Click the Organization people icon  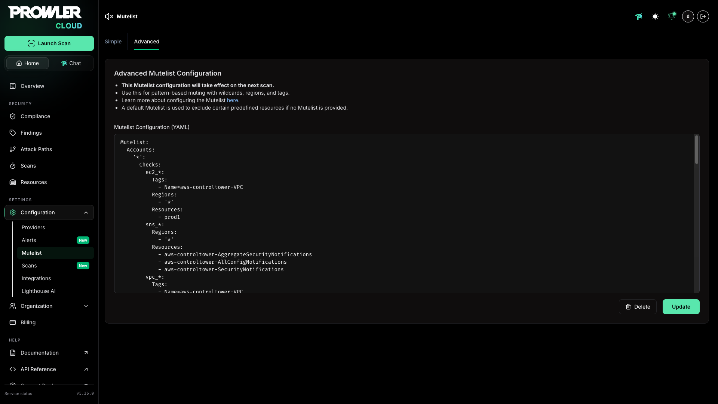13,306
